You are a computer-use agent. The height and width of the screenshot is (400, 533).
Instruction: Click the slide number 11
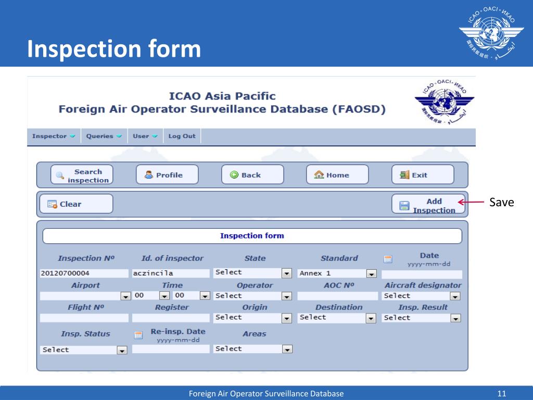pyautogui.click(x=502, y=394)
